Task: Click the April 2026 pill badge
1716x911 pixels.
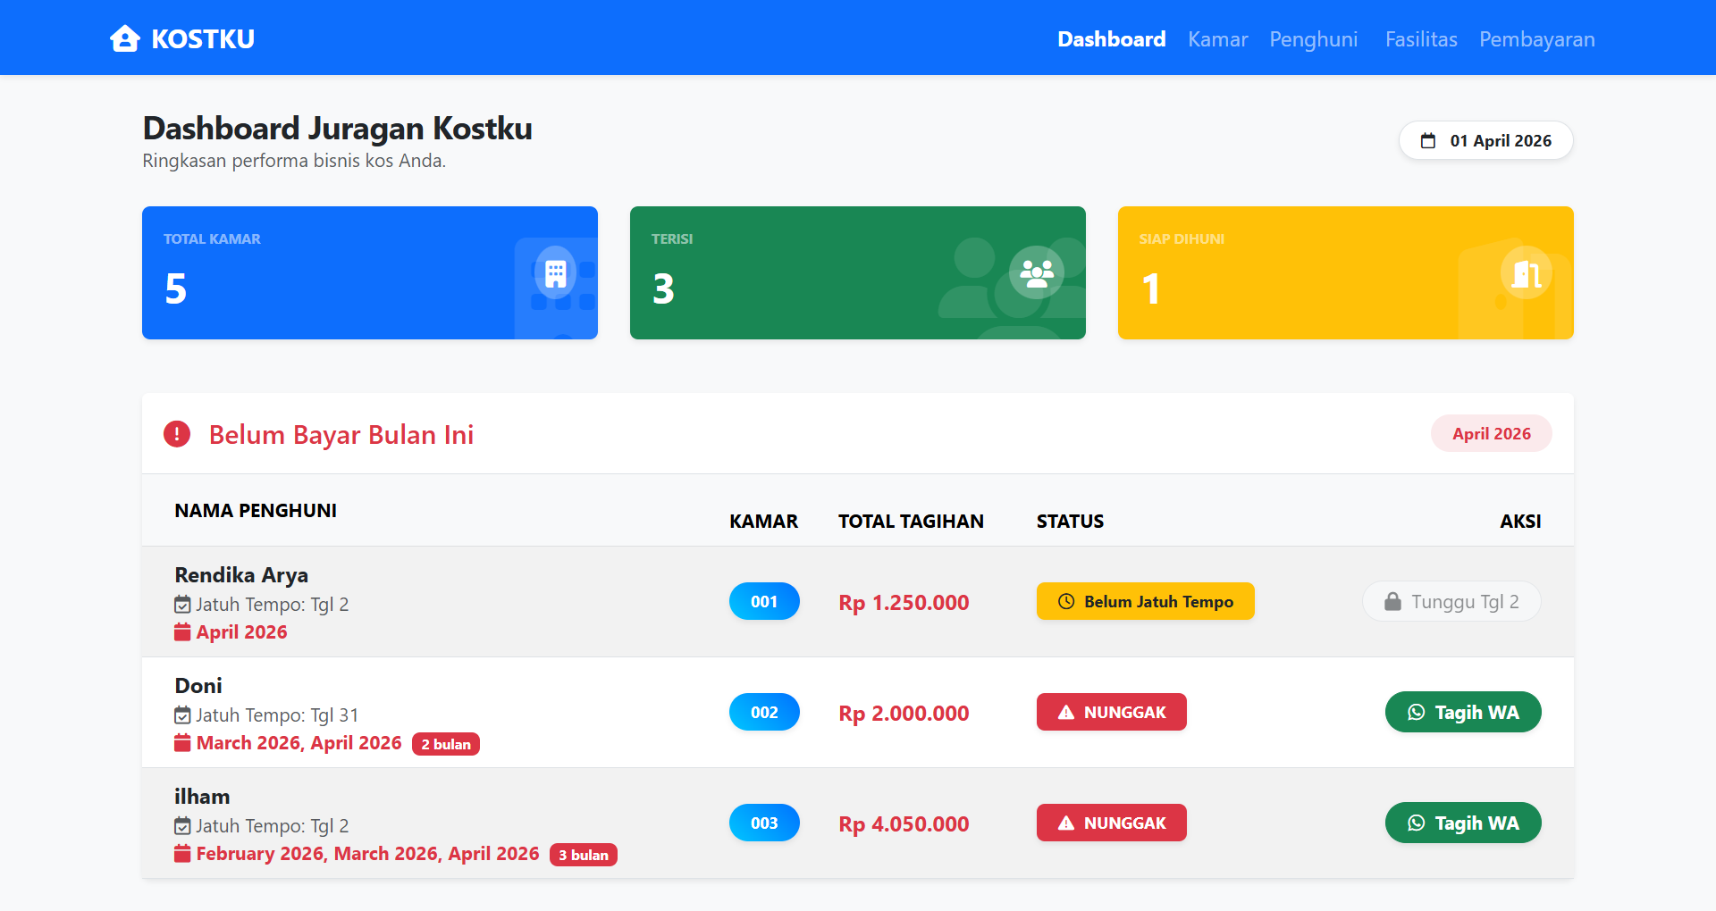Action: pos(1491,433)
